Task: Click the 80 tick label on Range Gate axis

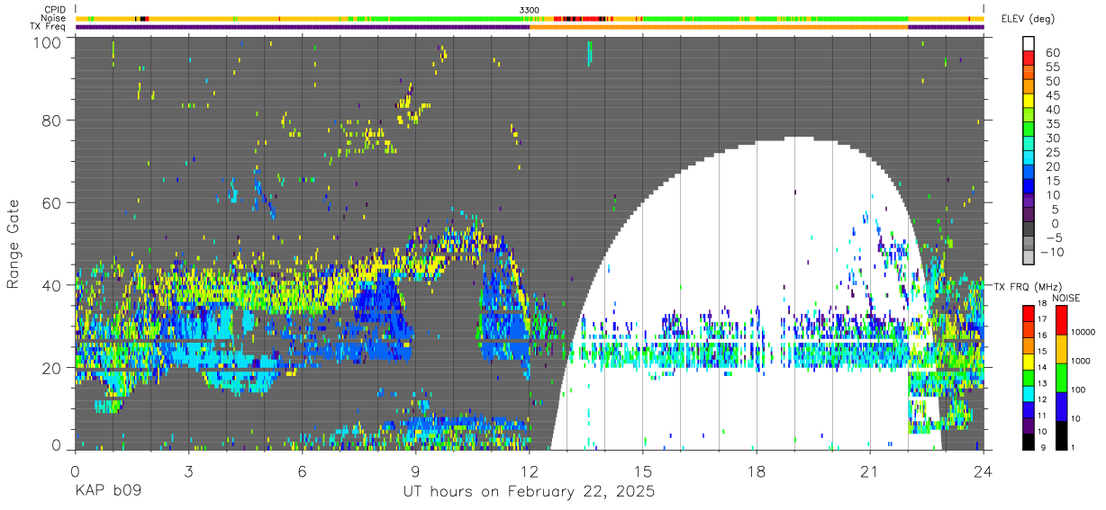Action: pos(52,121)
